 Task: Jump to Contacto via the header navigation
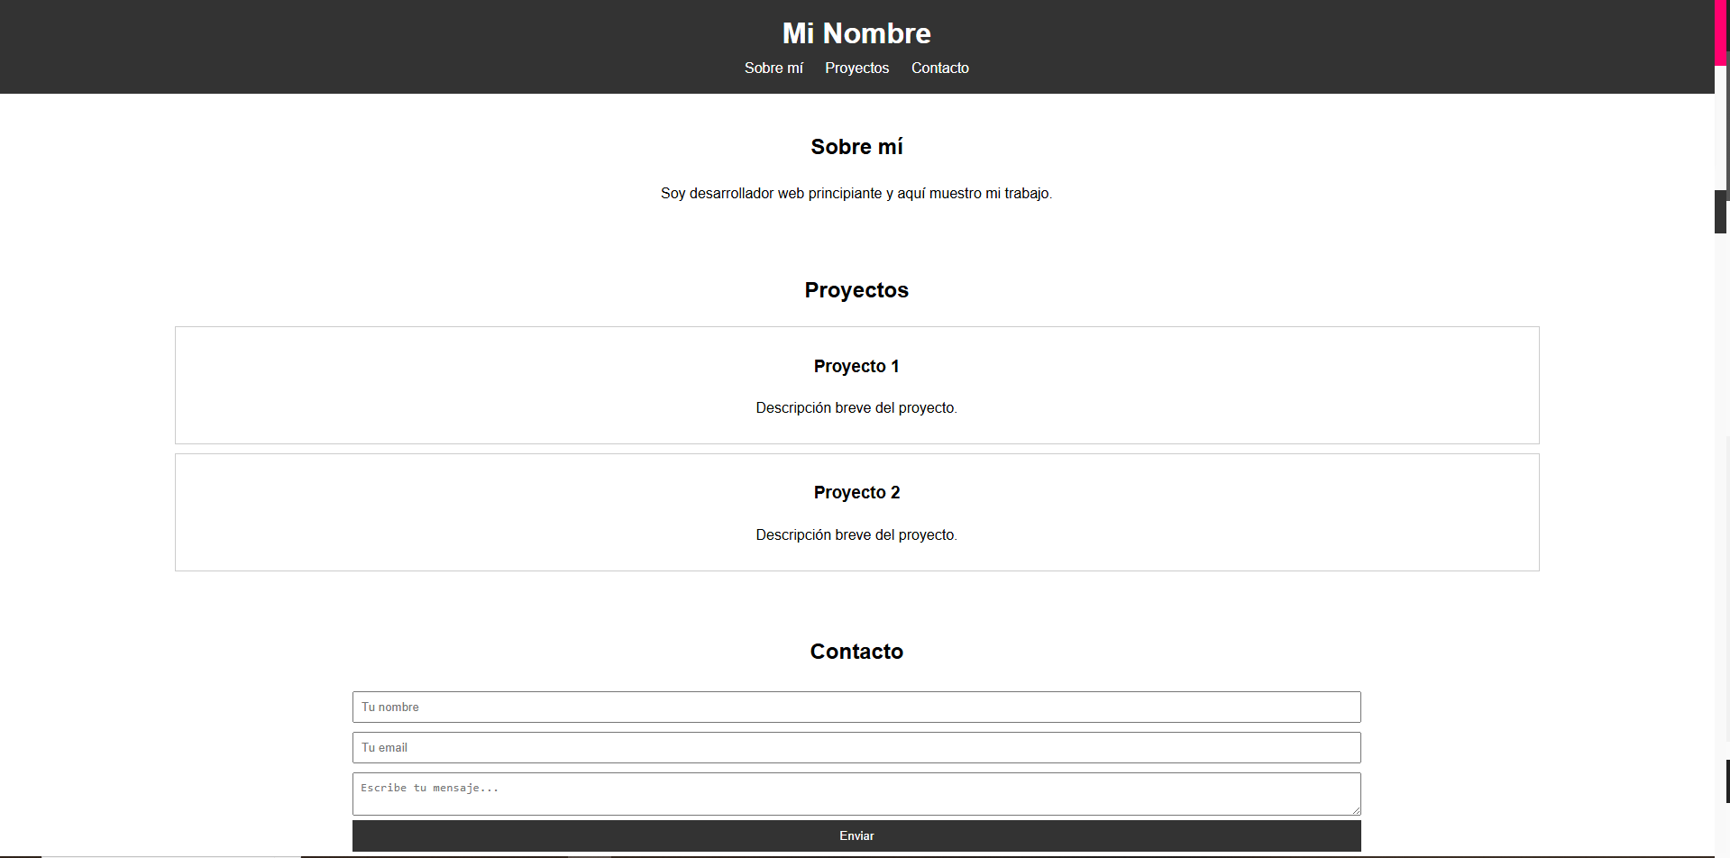click(939, 68)
